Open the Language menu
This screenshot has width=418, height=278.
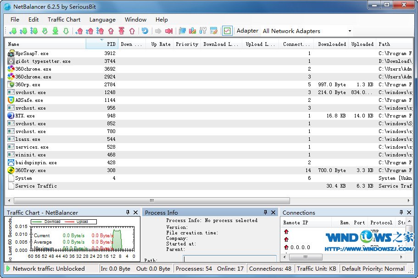(x=102, y=20)
